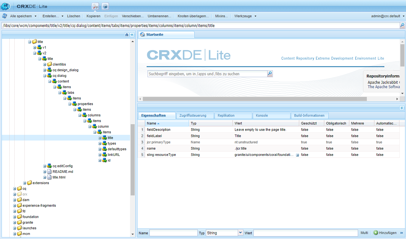The image size is (406, 239).
Task: Click the linkURL node icon
Action: [105, 155]
